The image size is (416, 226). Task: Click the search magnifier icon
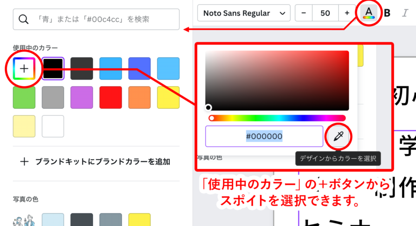23,19
